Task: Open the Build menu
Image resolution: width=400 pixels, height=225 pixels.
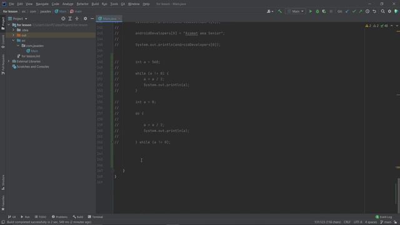Action: pos(95,4)
